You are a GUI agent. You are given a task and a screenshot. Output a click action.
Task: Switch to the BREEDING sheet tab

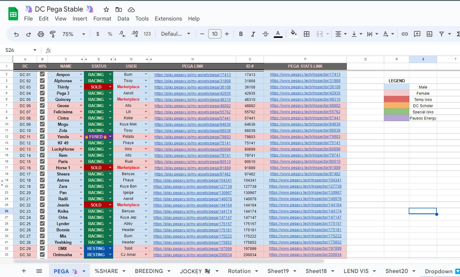coord(149,271)
